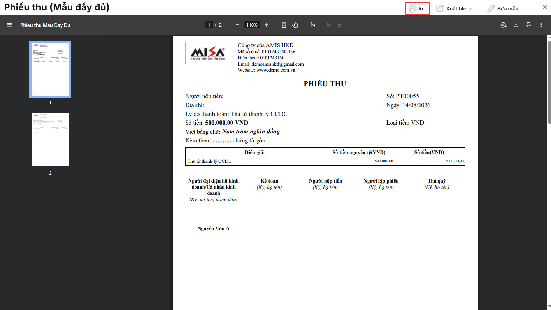Click the PDF viewer print icon
The height and width of the screenshot is (310, 551).
pos(529,25)
